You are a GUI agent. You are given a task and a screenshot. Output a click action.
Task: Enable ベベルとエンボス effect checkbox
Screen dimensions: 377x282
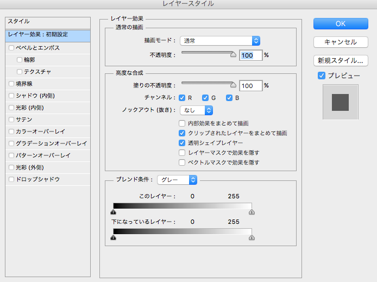(11, 48)
